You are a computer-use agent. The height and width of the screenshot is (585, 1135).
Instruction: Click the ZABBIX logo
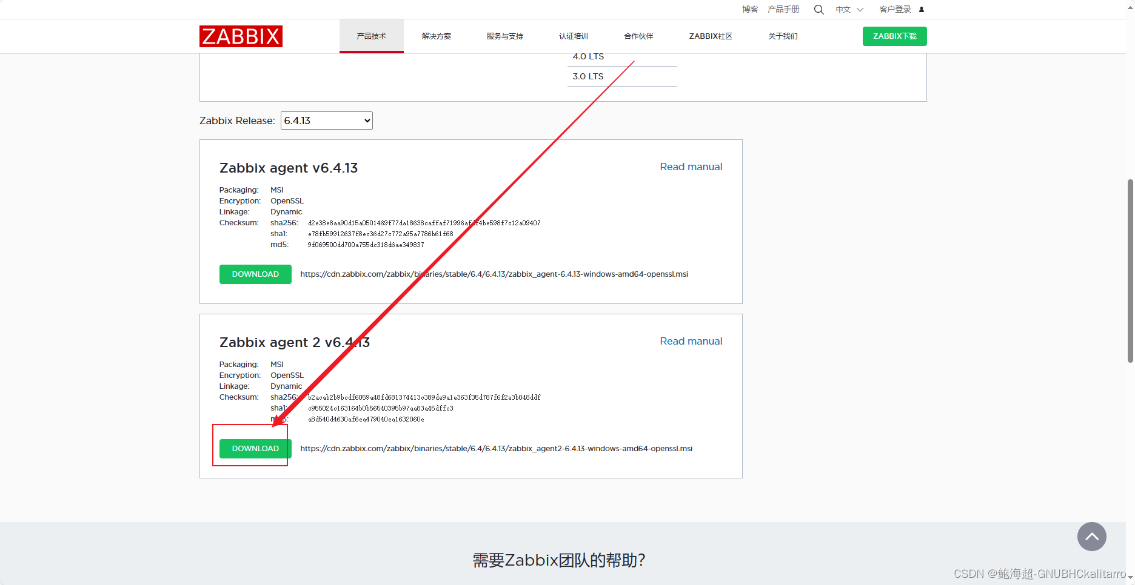coord(241,36)
